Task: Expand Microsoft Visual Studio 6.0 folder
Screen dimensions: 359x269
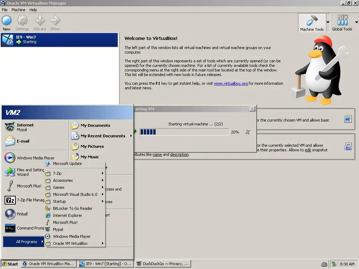Action: pos(75,194)
